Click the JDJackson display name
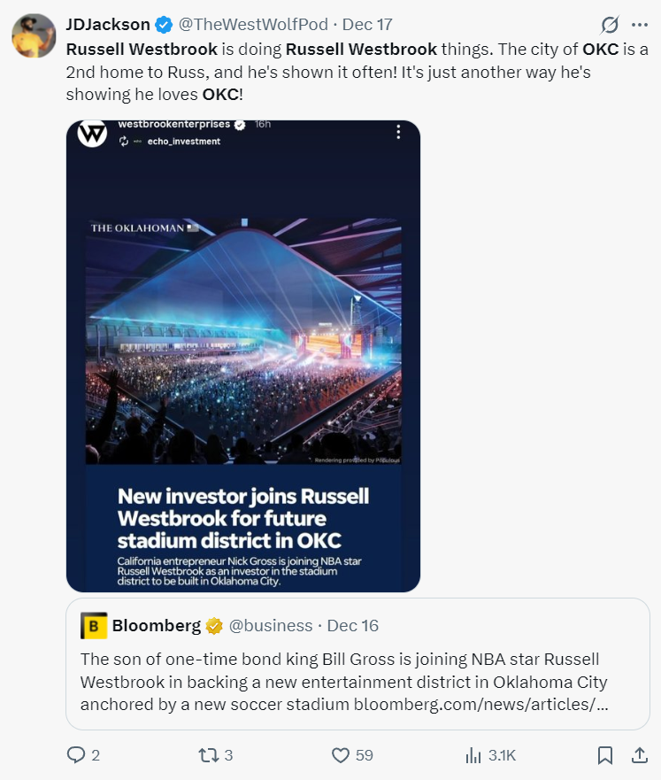Screen dimensions: 661x780 click(x=108, y=25)
